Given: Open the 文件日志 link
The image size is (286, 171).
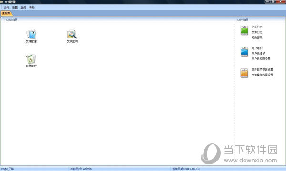Looking at the screenshot, I should (x=257, y=32).
